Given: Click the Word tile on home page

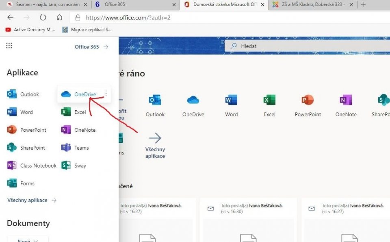Looking at the screenshot, I should (231, 106).
